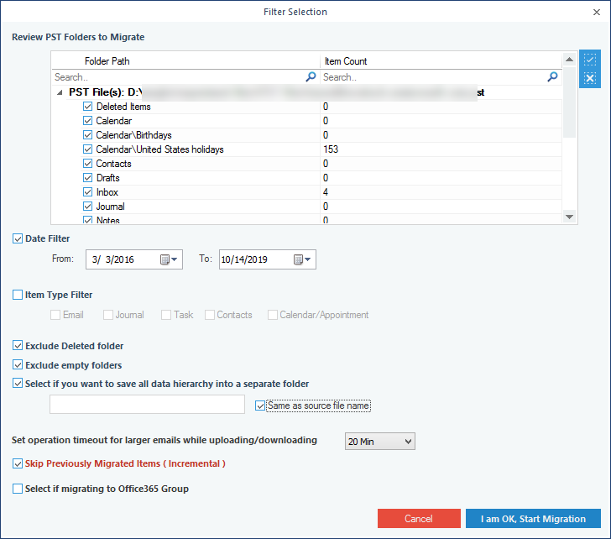Image resolution: width=611 pixels, height=539 pixels.
Task: Uncheck the Journal folder checkbox
Action: pyautogui.click(x=87, y=207)
